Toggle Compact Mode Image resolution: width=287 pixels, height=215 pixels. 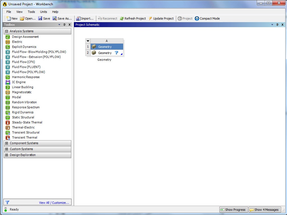tap(207, 18)
